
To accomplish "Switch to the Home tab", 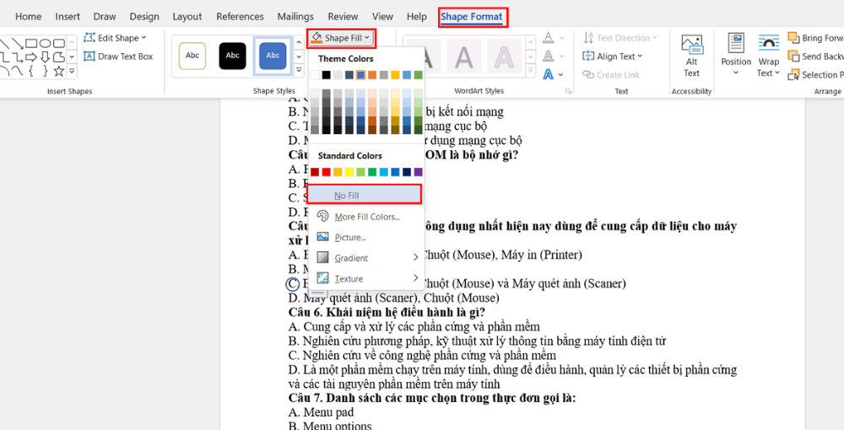I will 29,17.
